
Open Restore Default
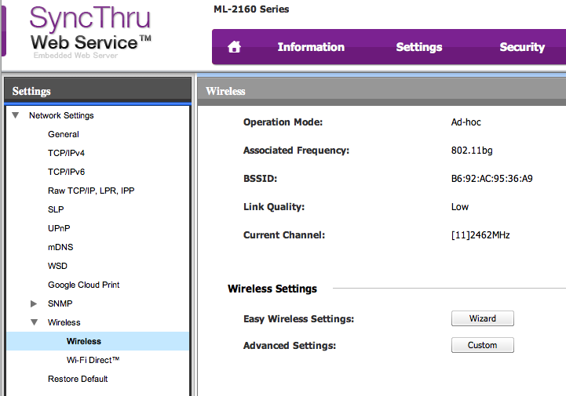(x=78, y=379)
